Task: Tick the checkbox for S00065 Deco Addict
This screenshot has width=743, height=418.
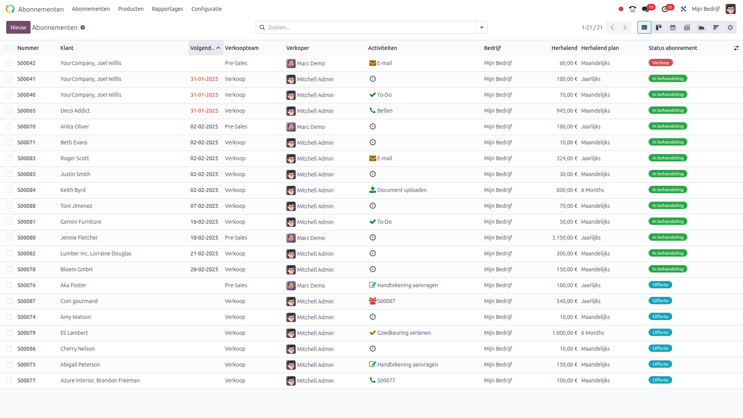Action: click(9, 111)
